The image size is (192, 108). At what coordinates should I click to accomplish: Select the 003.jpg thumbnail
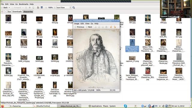coord(55,18)
